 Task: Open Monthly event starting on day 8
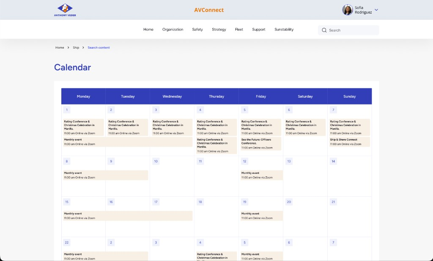tap(106, 175)
